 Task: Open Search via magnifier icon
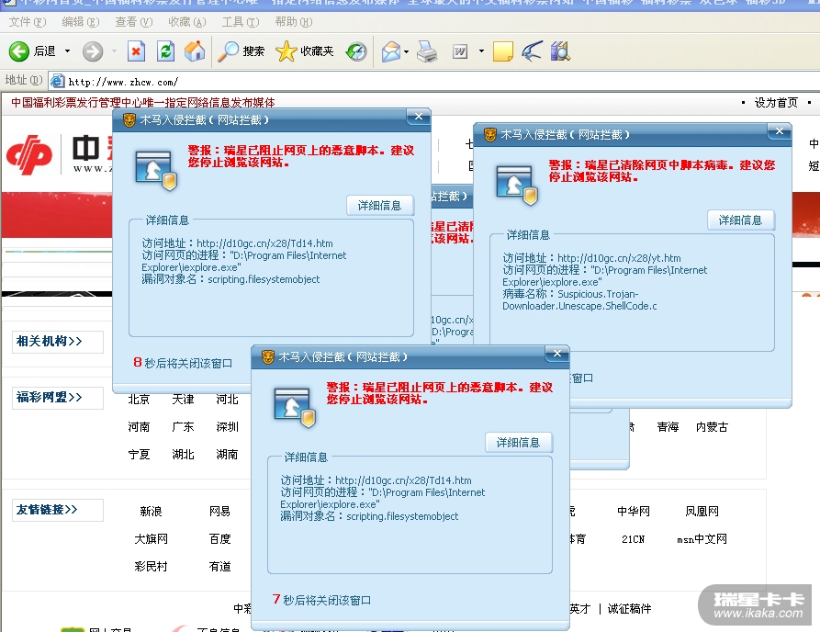coord(228,51)
